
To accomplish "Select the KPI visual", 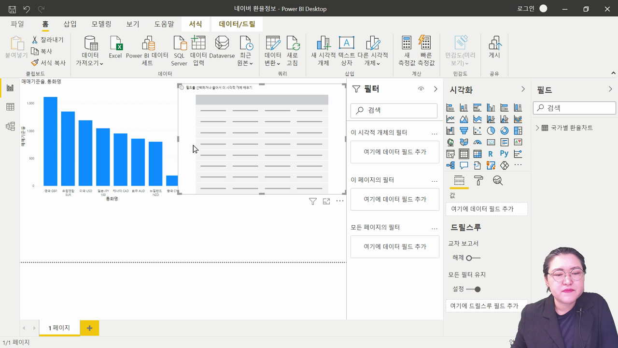I will point(518,142).
